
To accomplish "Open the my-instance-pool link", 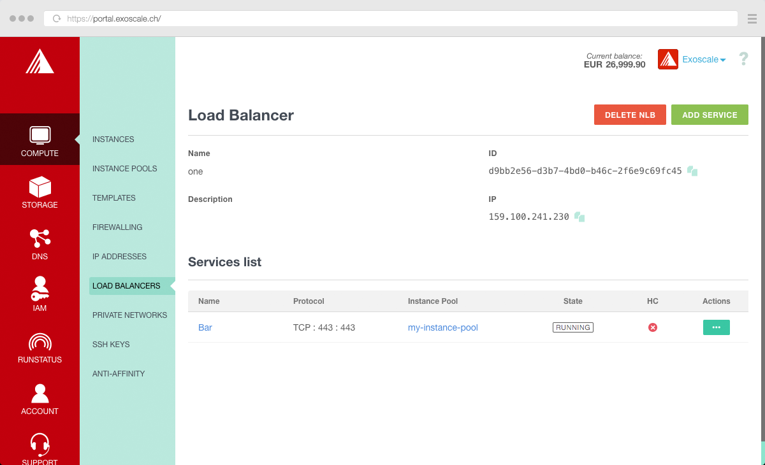I will pos(443,327).
